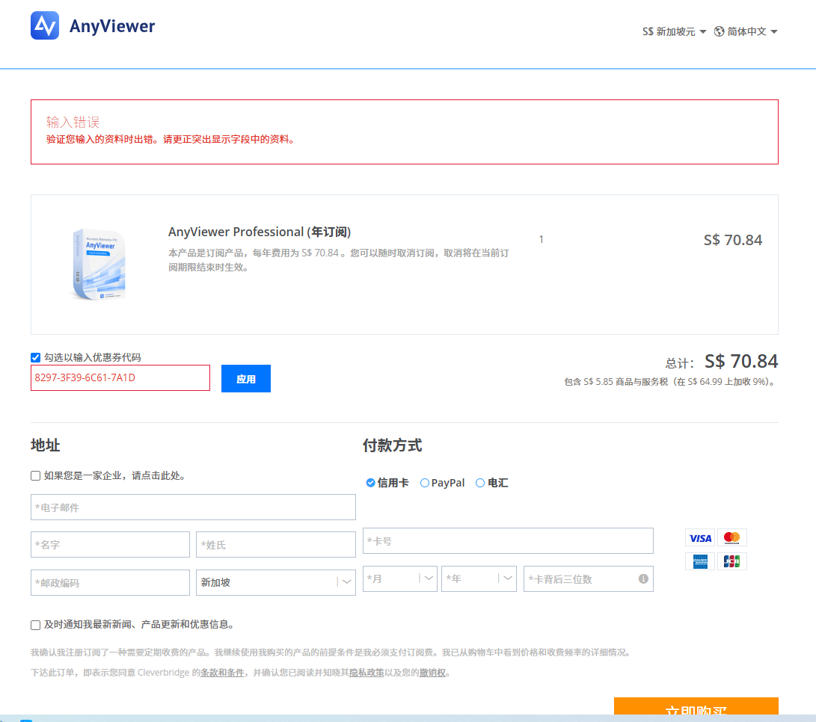Enable the news and offers notification checkbox

click(x=35, y=625)
